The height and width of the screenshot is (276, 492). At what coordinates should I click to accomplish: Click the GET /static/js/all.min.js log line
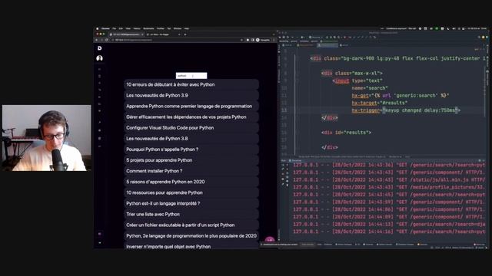click(x=389, y=180)
